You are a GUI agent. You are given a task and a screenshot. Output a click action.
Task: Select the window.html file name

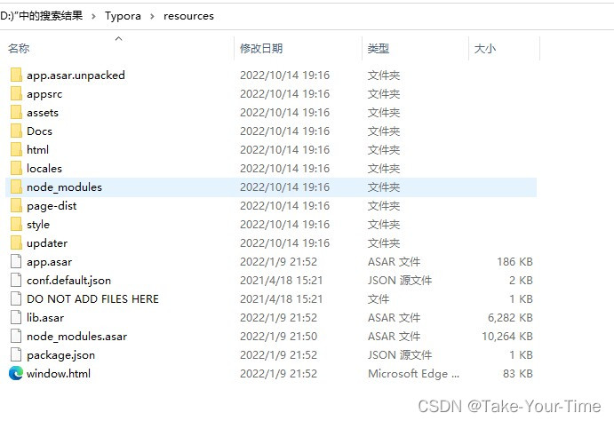(x=59, y=374)
